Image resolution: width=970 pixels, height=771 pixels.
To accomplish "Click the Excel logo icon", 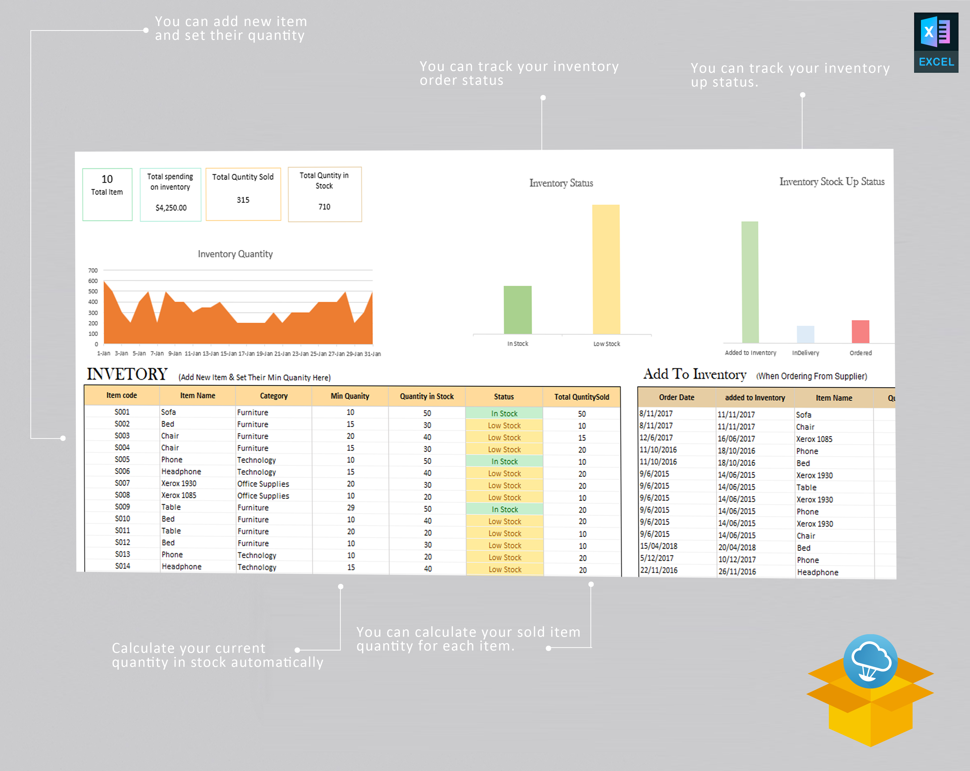I will pyautogui.click(x=936, y=42).
